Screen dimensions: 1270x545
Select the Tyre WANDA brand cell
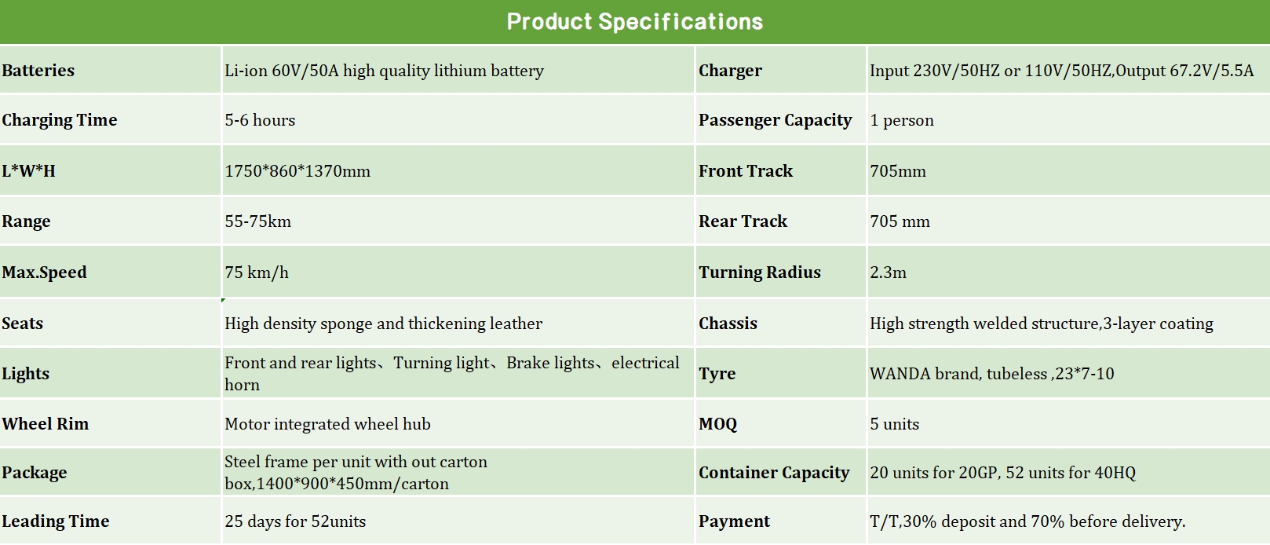click(x=991, y=374)
